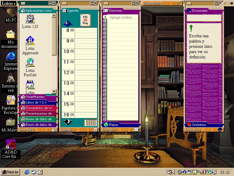Screen dimensions: 234x176
Task: Click the Lotus Organizer open-book tray icon
Action: tap(195, 172)
